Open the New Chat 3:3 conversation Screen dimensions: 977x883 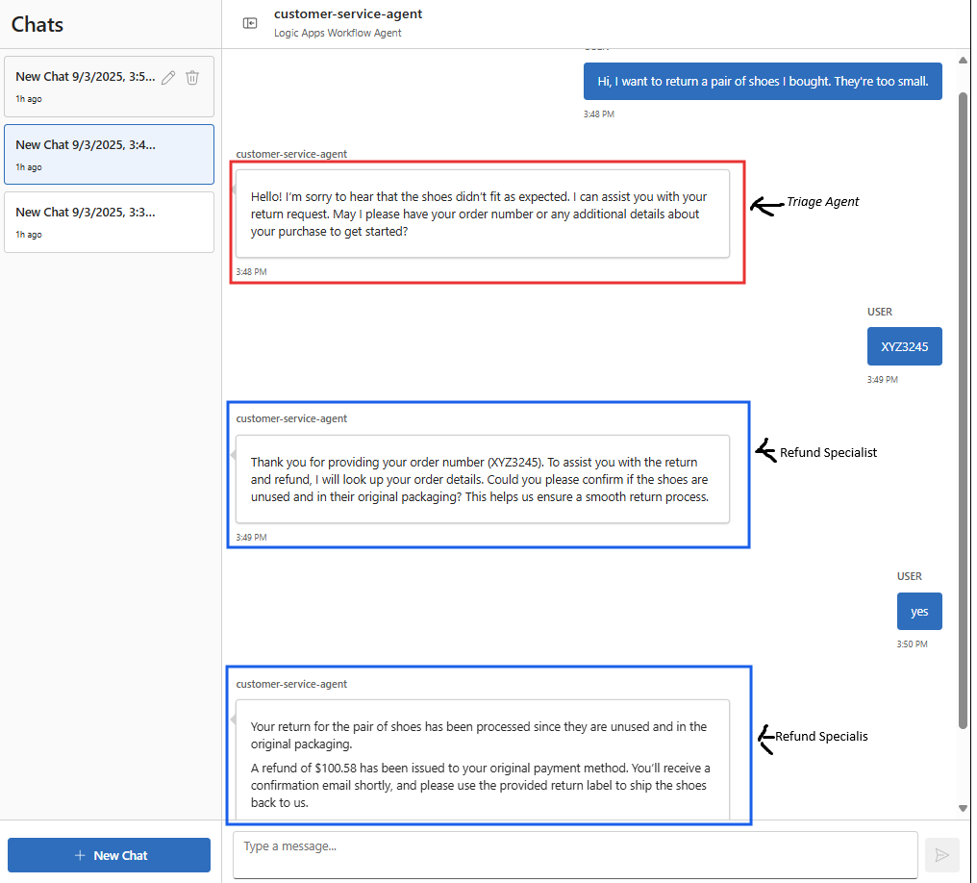(x=109, y=221)
